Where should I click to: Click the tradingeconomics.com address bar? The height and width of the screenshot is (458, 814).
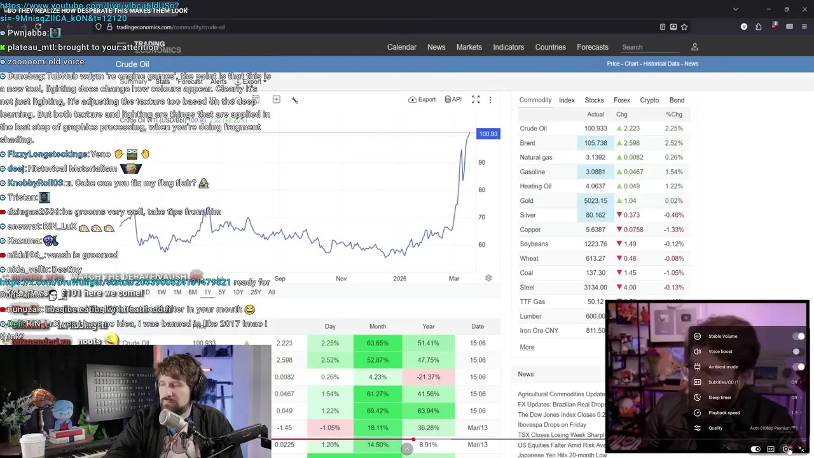coord(382,27)
